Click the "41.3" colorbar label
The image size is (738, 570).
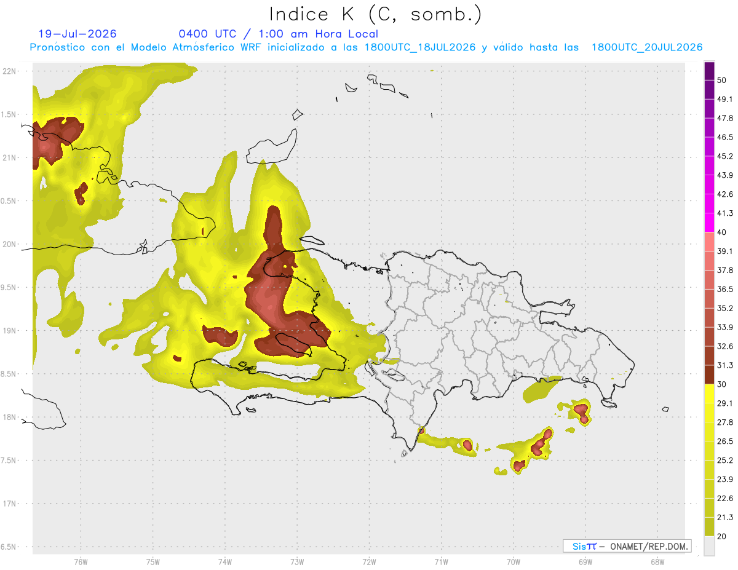coord(726,213)
